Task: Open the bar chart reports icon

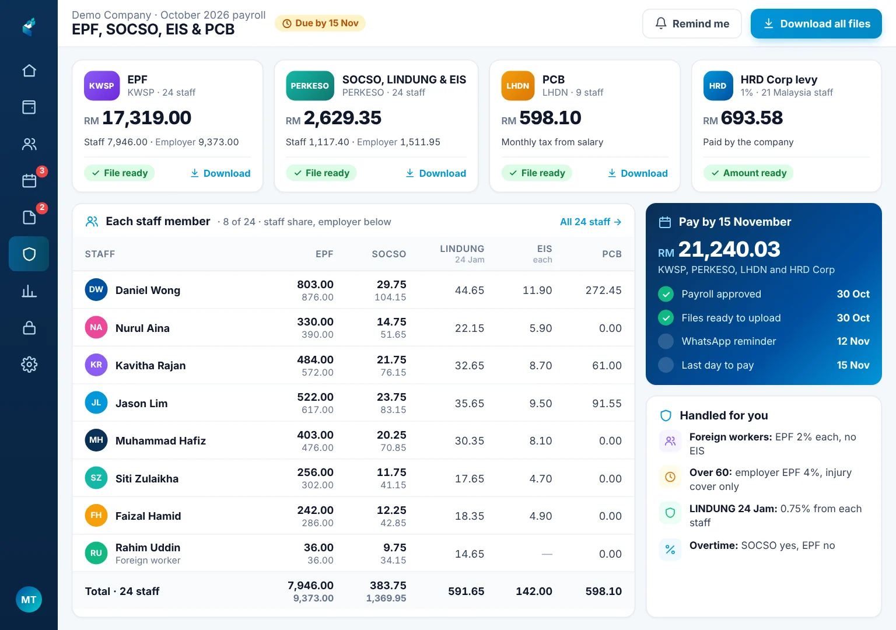Action: [29, 291]
